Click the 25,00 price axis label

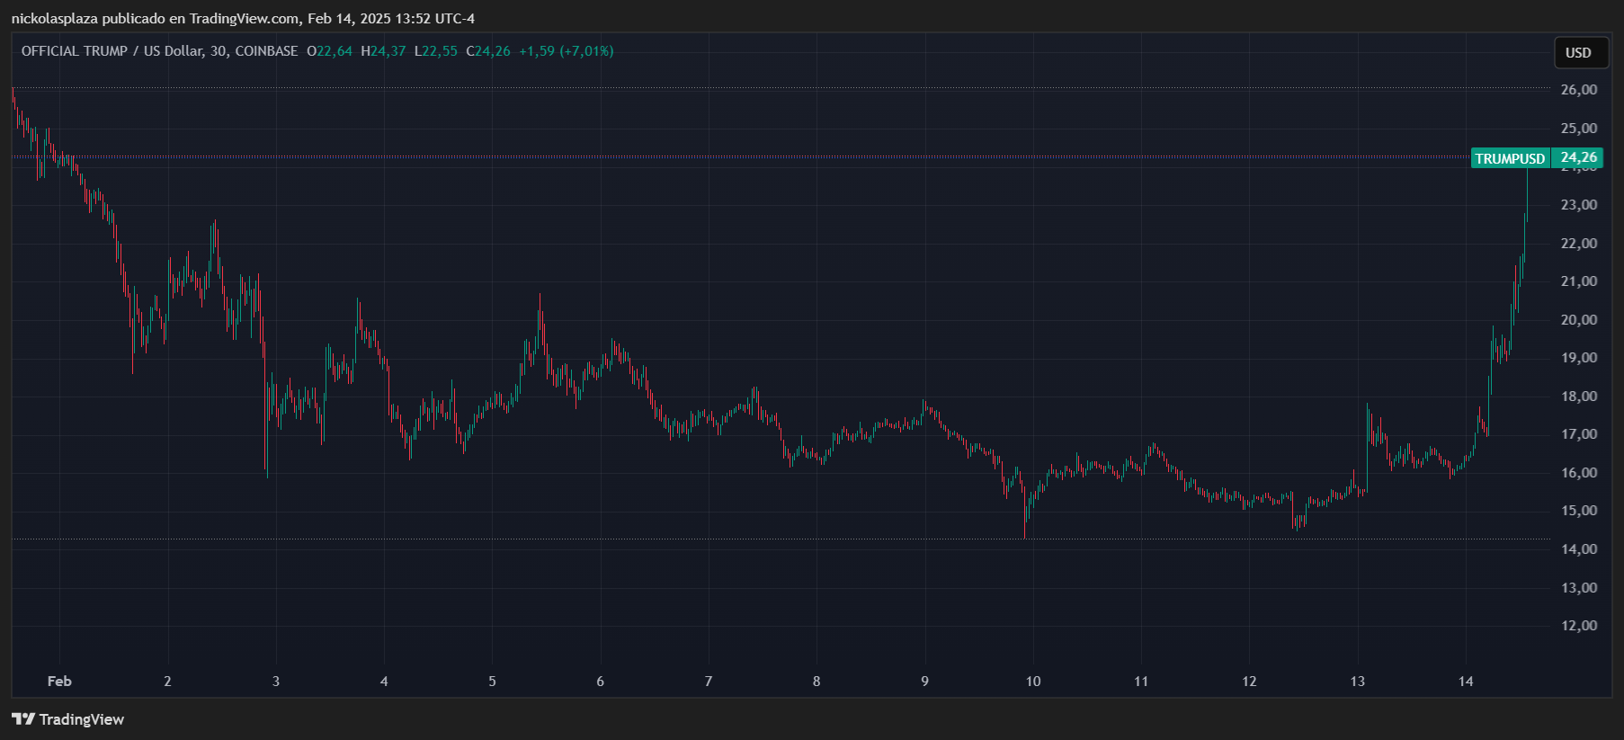[x=1579, y=129]
